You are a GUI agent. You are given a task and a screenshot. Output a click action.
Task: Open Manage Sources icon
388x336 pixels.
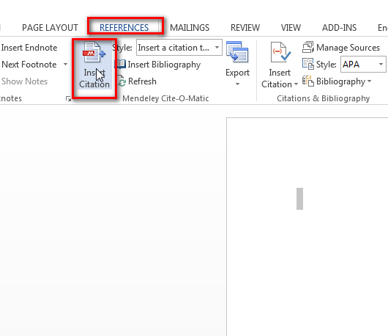[307, 47]
